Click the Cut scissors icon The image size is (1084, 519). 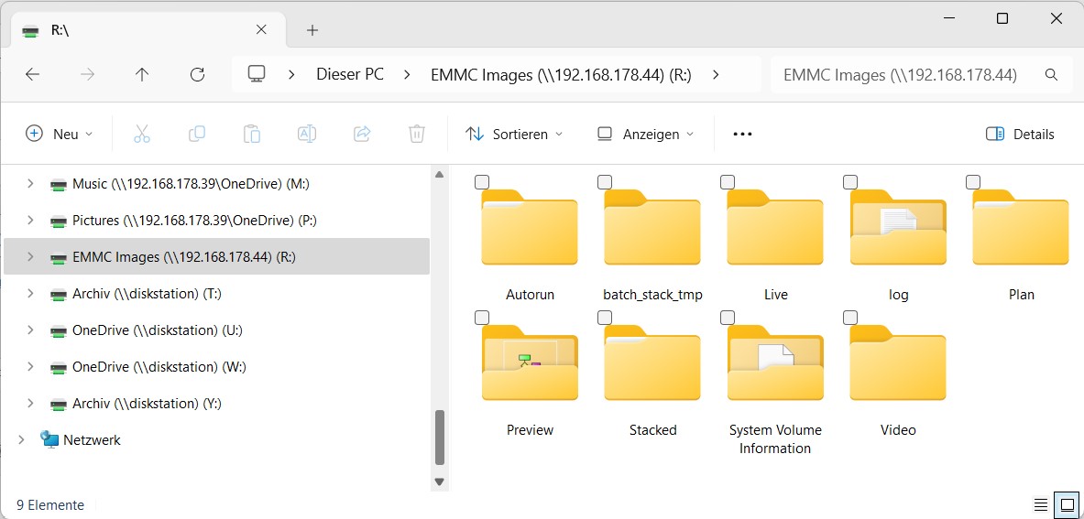[x=141, y=134]
